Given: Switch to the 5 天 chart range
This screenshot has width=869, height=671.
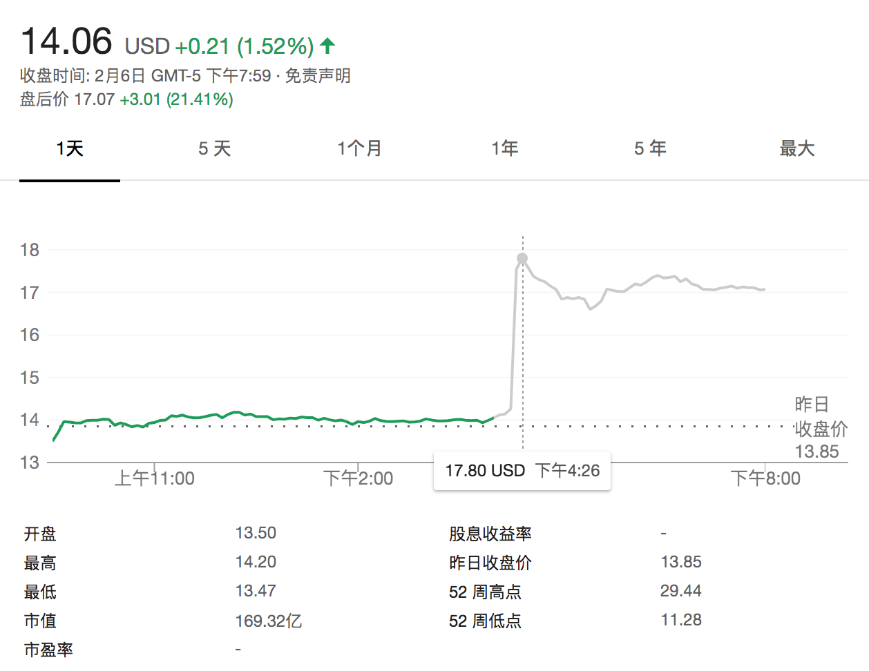Looking at the screenshot, I should tap(214, 148).
